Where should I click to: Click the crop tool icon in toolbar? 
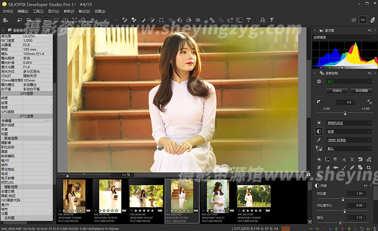point(162,20)
